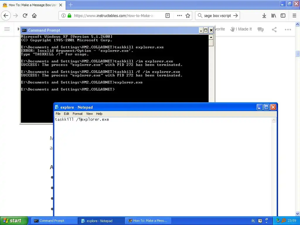This screenshot has width=300, height=225.
Task: Click restore icon on language bar
Action: tap(267, 219)
